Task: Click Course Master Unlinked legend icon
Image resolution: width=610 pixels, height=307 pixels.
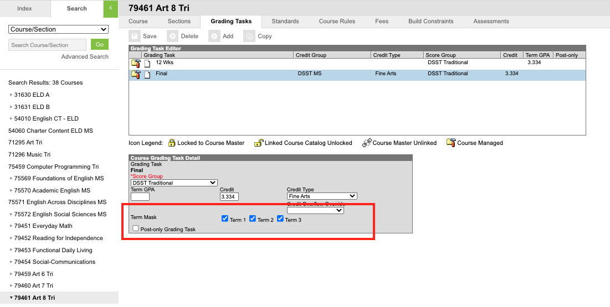Action: 366,143
